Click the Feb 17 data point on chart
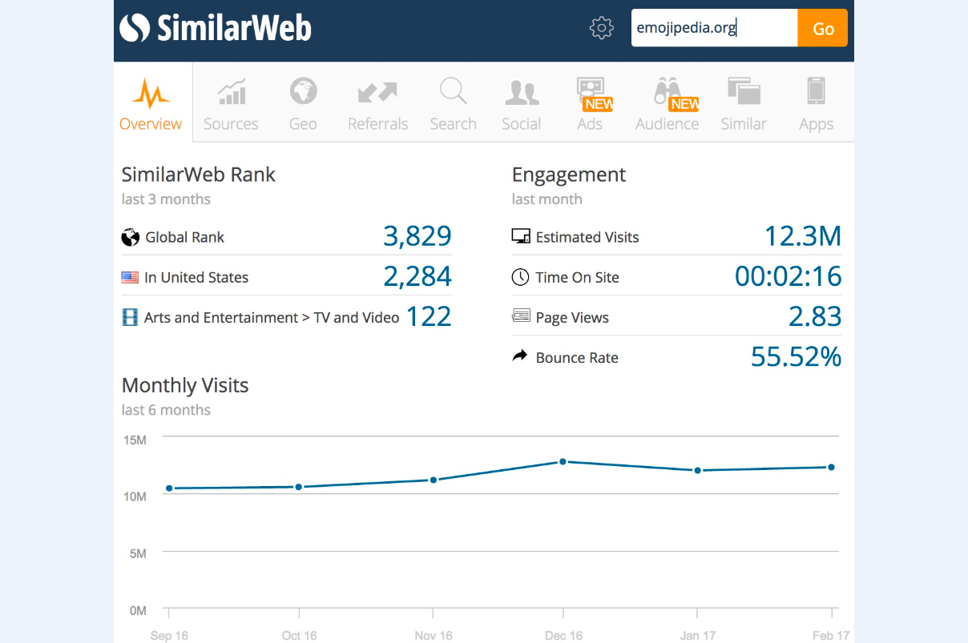This screenshot has height=643, width=968. pyautogui.click(x=832, y=467)
